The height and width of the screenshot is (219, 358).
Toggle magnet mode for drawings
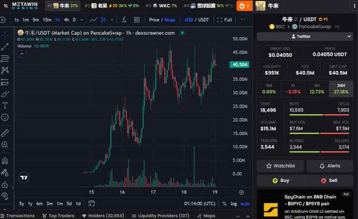(x=5, y=161)
